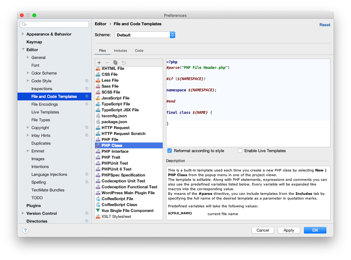Click the tsconfig.json file icon
The image size is (351, 260).
[98, 116]
